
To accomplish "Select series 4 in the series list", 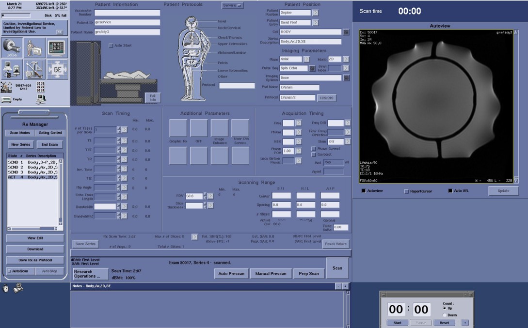I will tap(32, 177).
